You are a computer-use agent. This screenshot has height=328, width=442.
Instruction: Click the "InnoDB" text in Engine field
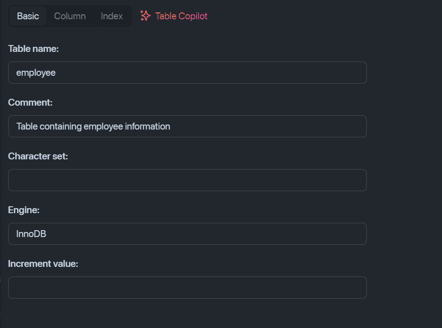pyautogui.click(x=31, y=234)
